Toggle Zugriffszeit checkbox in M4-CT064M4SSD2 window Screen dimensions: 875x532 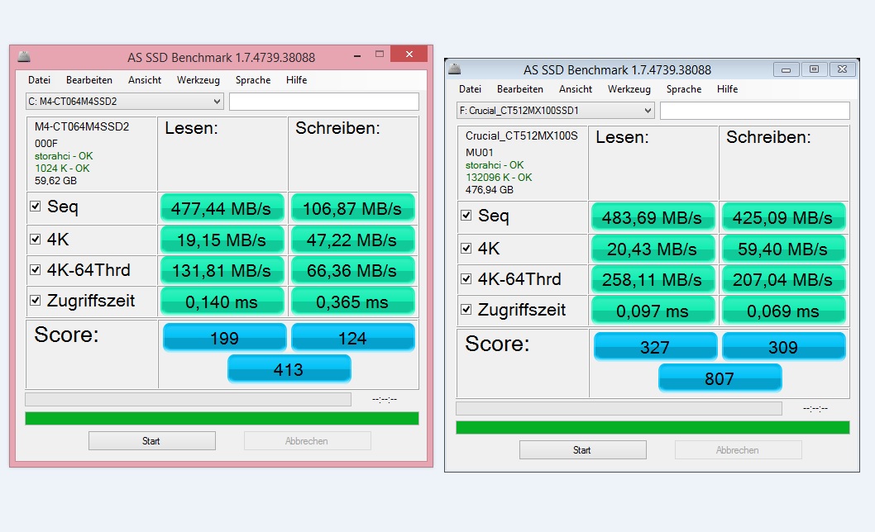click(36, 301)
